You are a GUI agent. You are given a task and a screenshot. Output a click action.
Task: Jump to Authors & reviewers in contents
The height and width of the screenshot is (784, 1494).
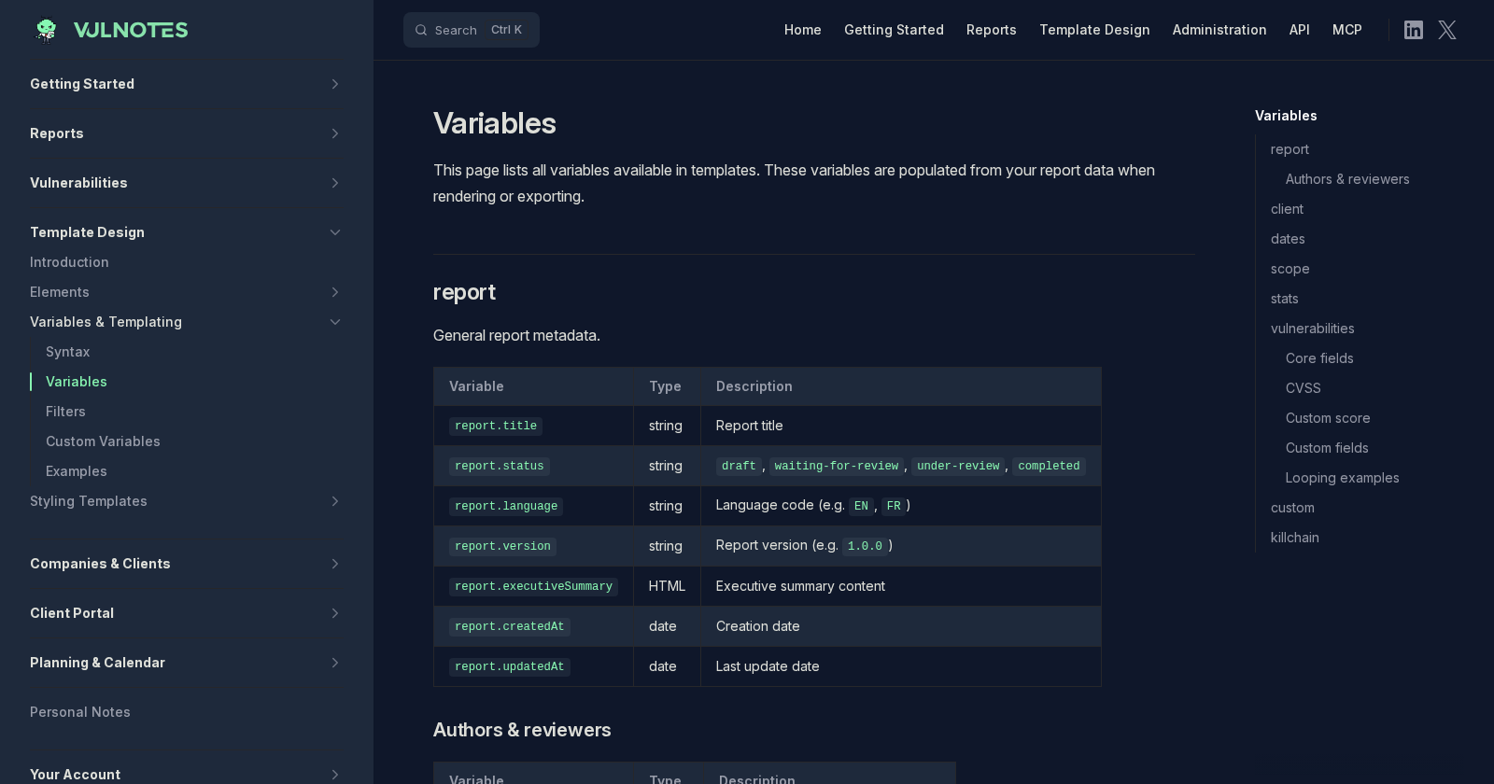point(1347,179)
